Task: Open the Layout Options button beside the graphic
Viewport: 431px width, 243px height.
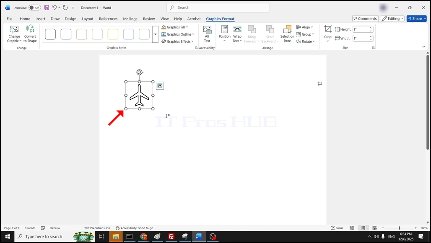Action: coord(160,85)
